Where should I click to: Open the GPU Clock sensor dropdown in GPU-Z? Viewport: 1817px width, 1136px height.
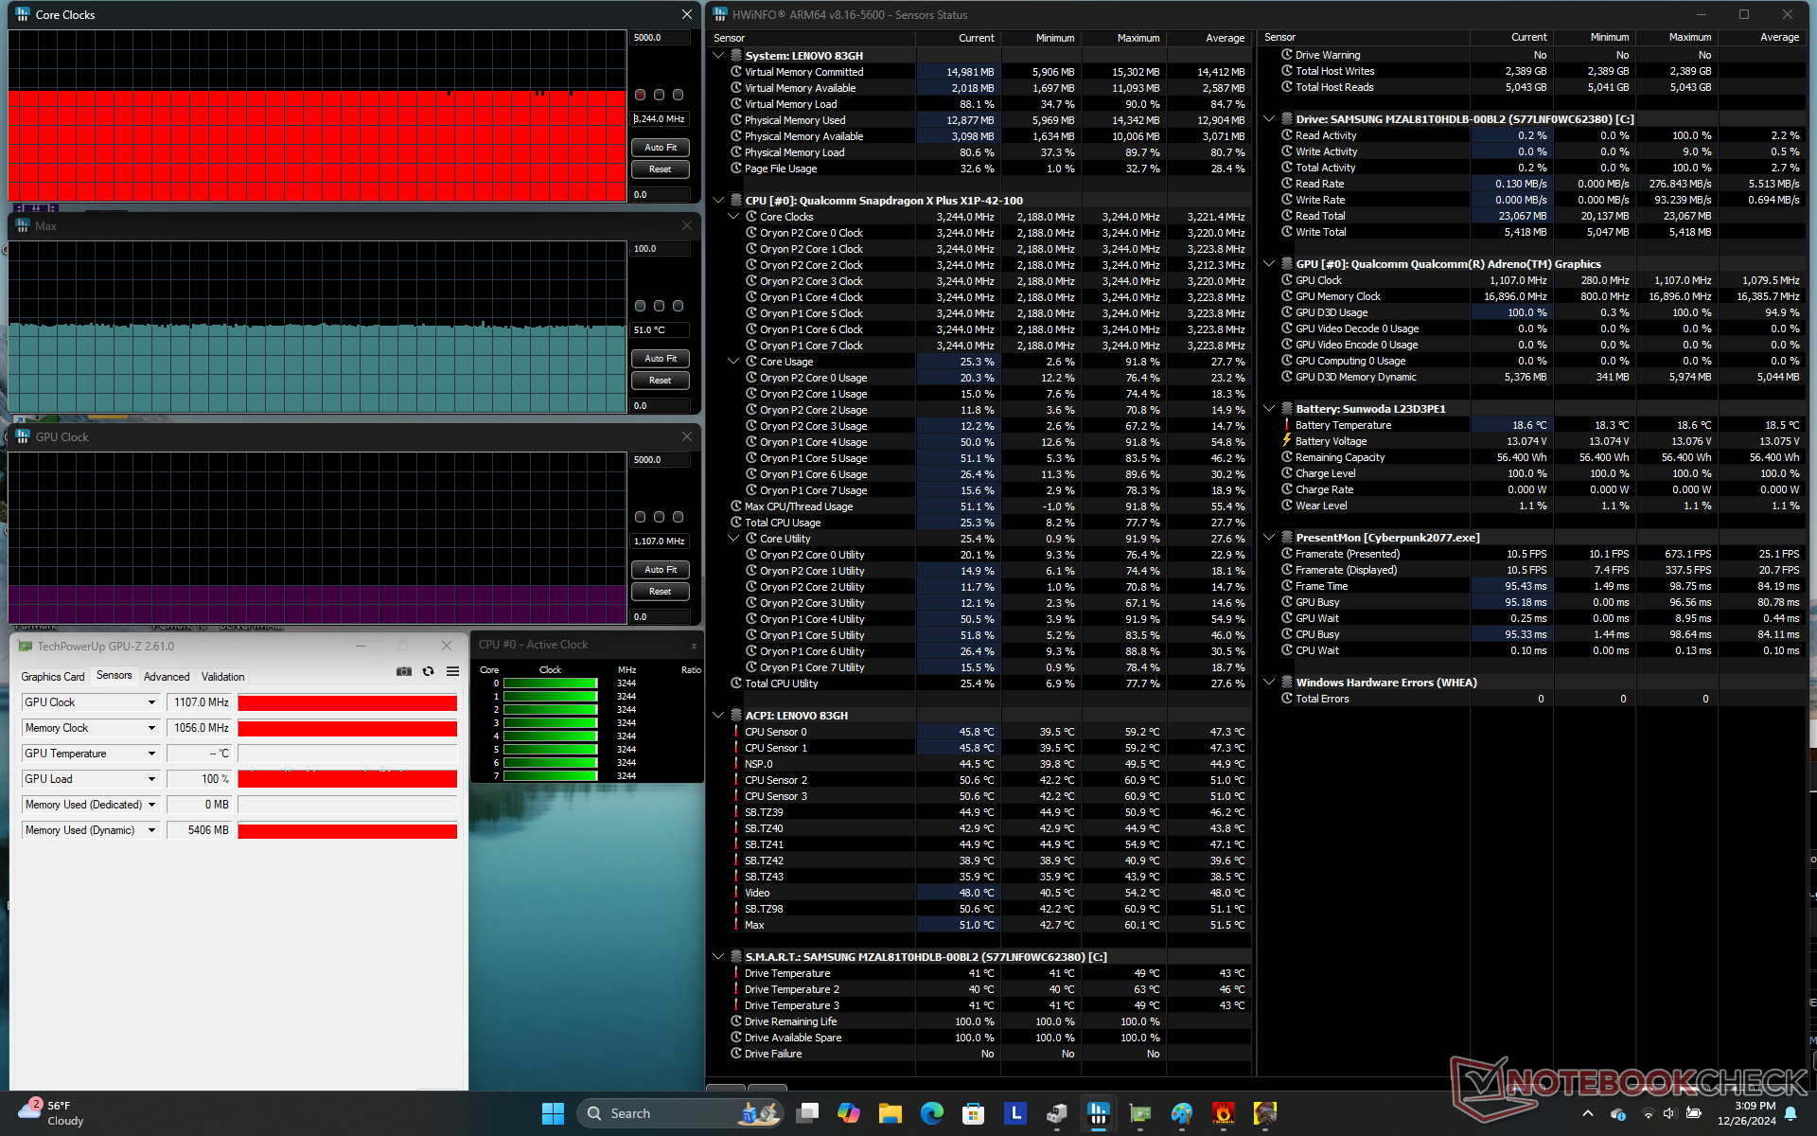(151, 702)
